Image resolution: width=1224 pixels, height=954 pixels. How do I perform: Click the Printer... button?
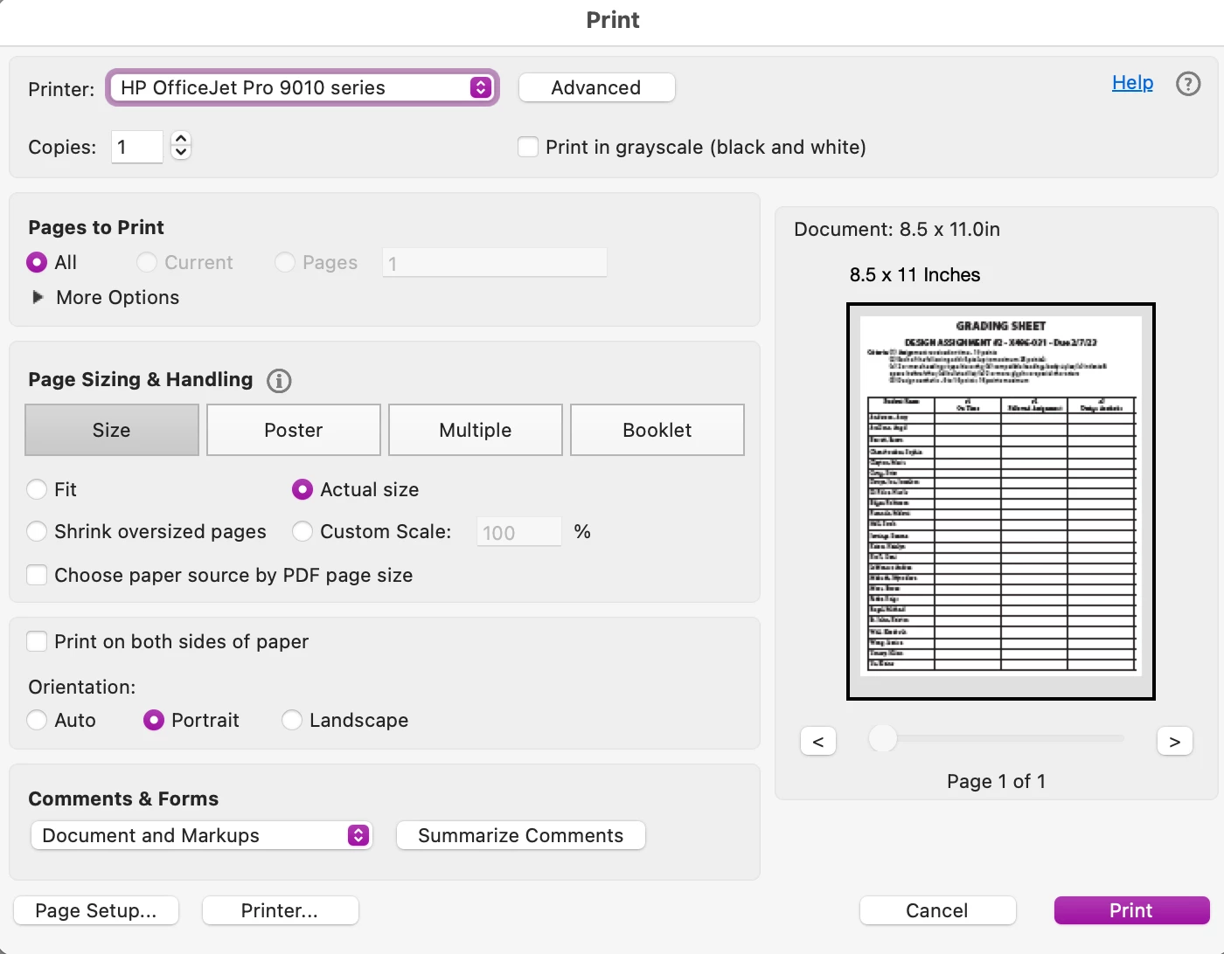pos(280,910)
